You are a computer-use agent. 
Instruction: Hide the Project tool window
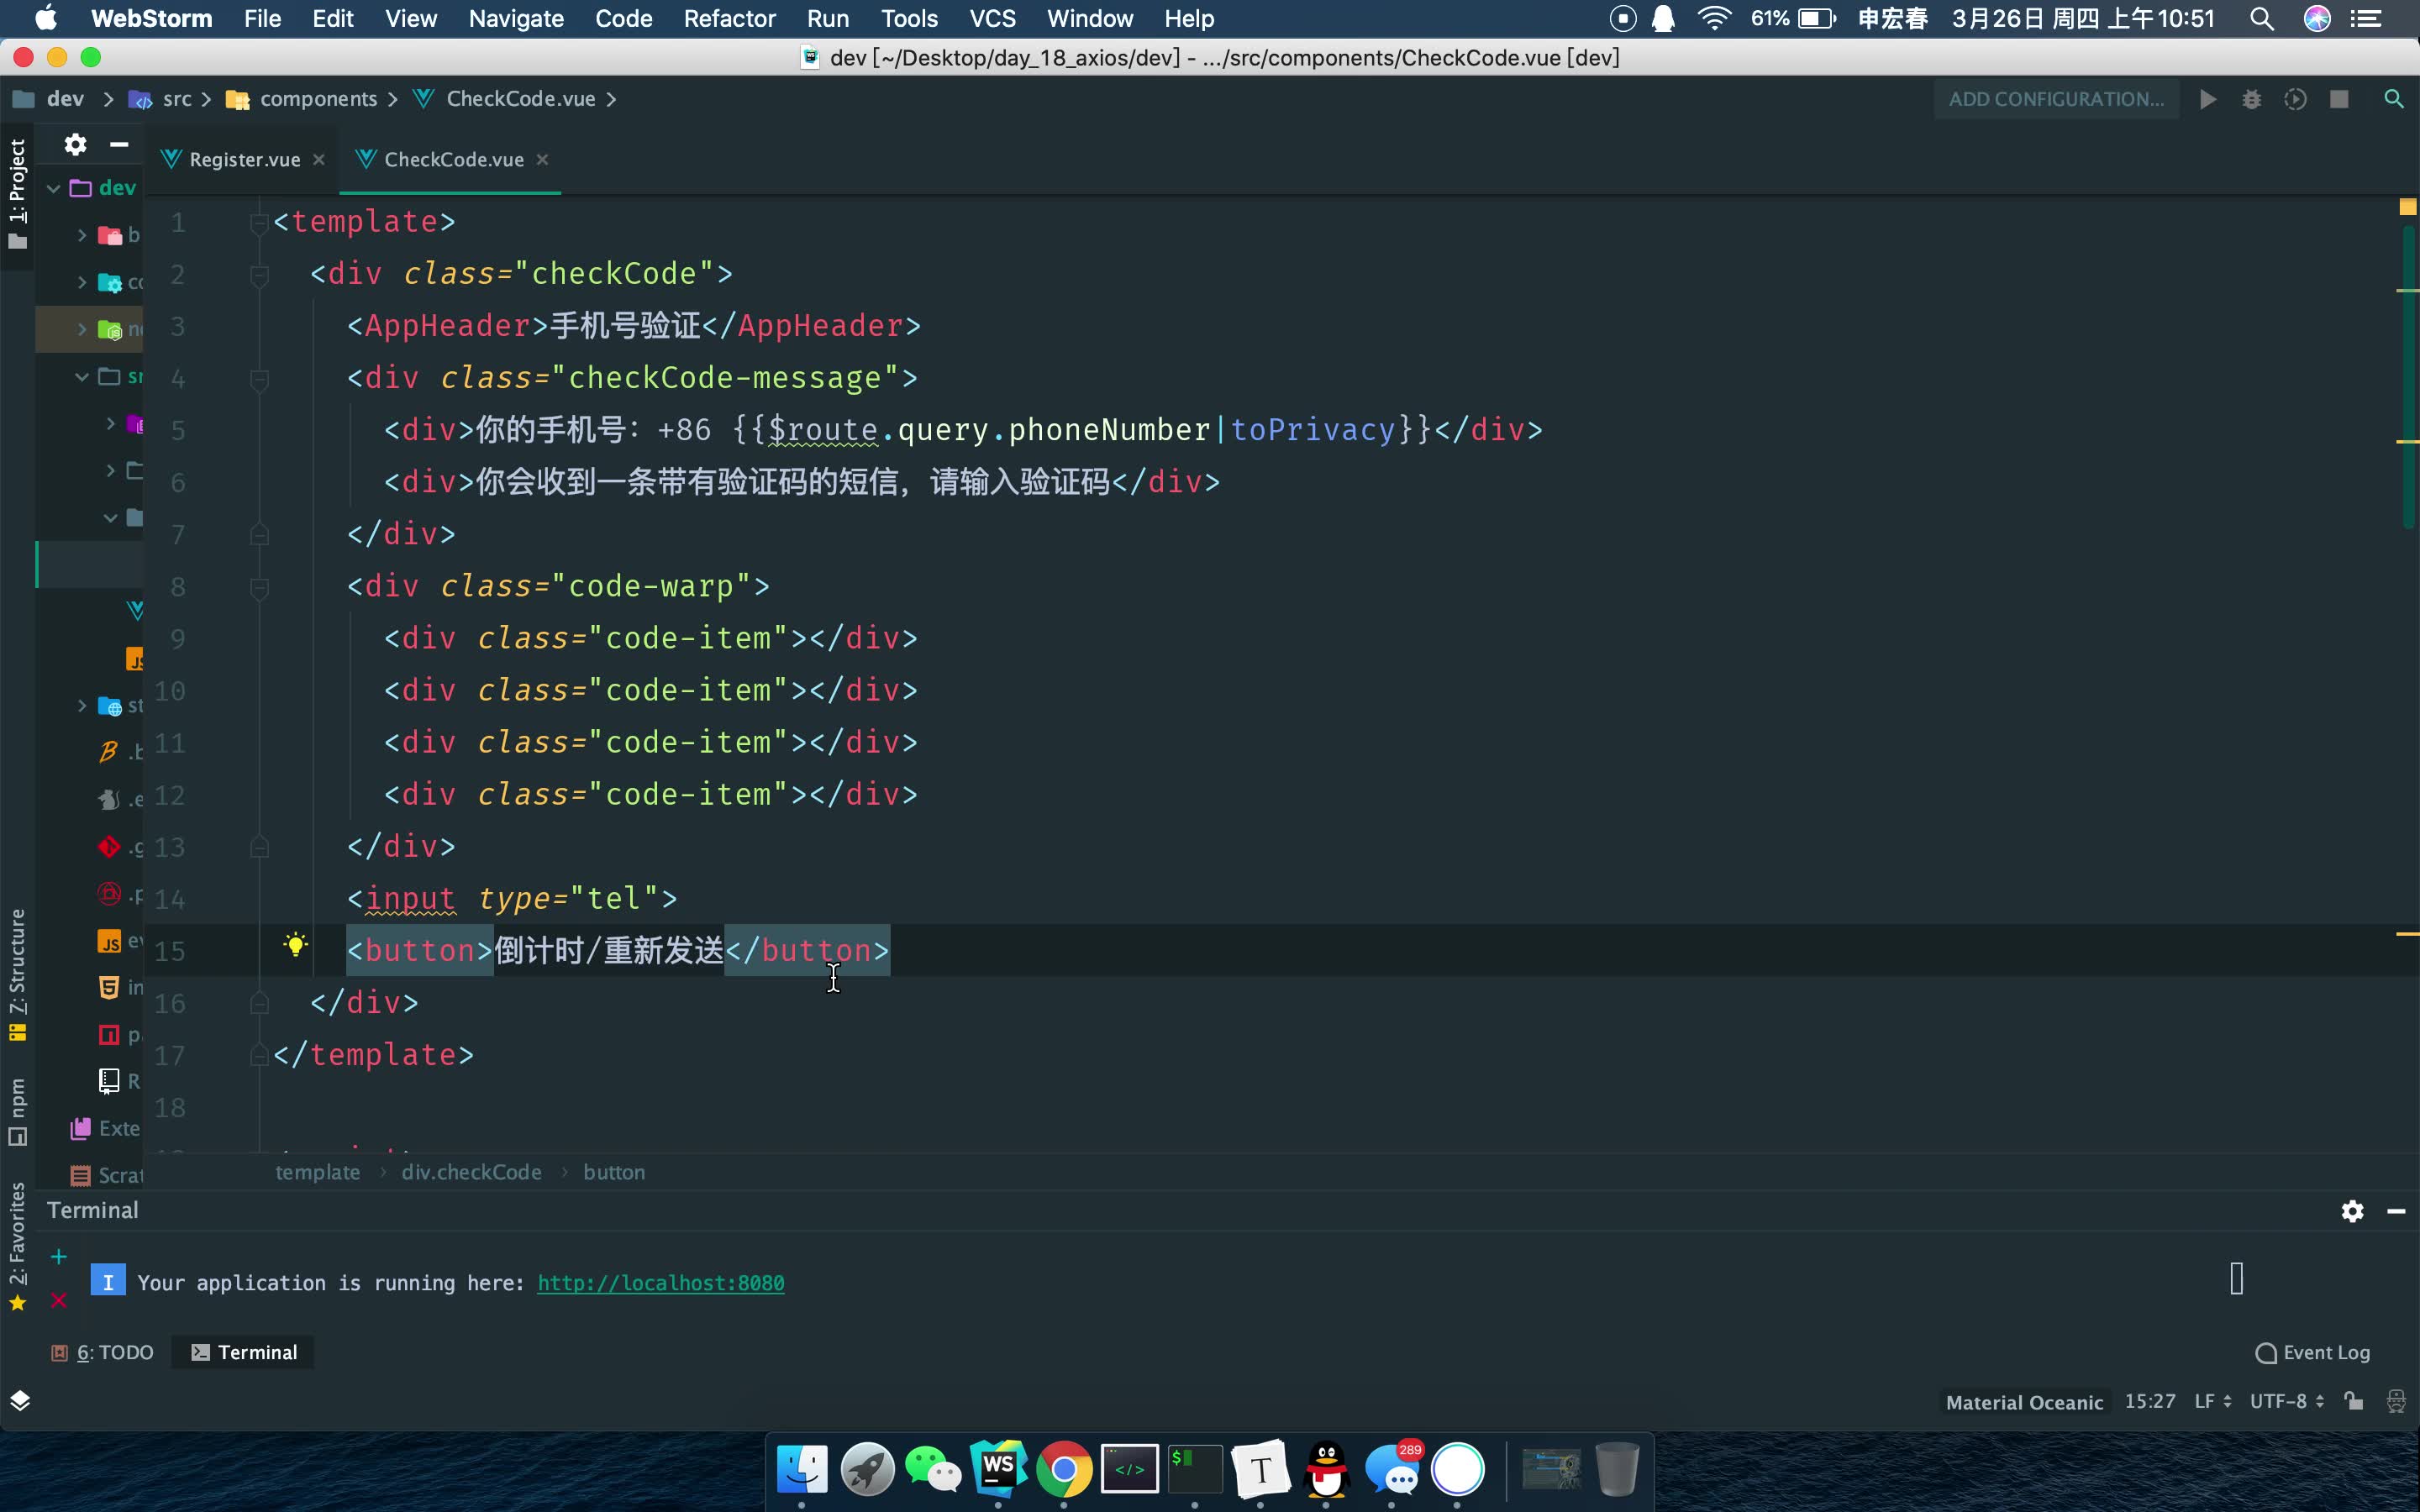[x=120, y=144]
